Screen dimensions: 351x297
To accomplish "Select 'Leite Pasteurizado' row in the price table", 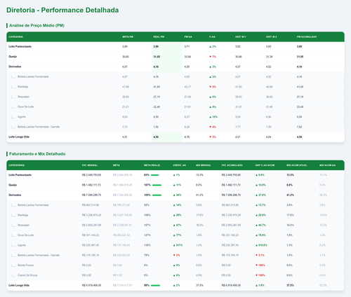I will [x=175, y=47].
